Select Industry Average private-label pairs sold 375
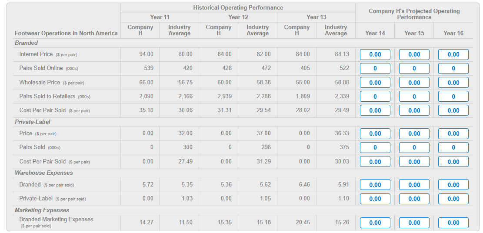 pyautogui.click(x=344, y=147)
